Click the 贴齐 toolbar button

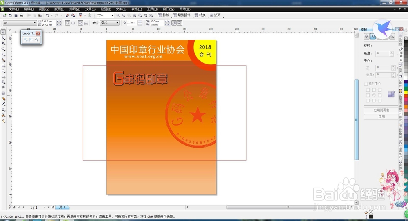click(215, 15)
